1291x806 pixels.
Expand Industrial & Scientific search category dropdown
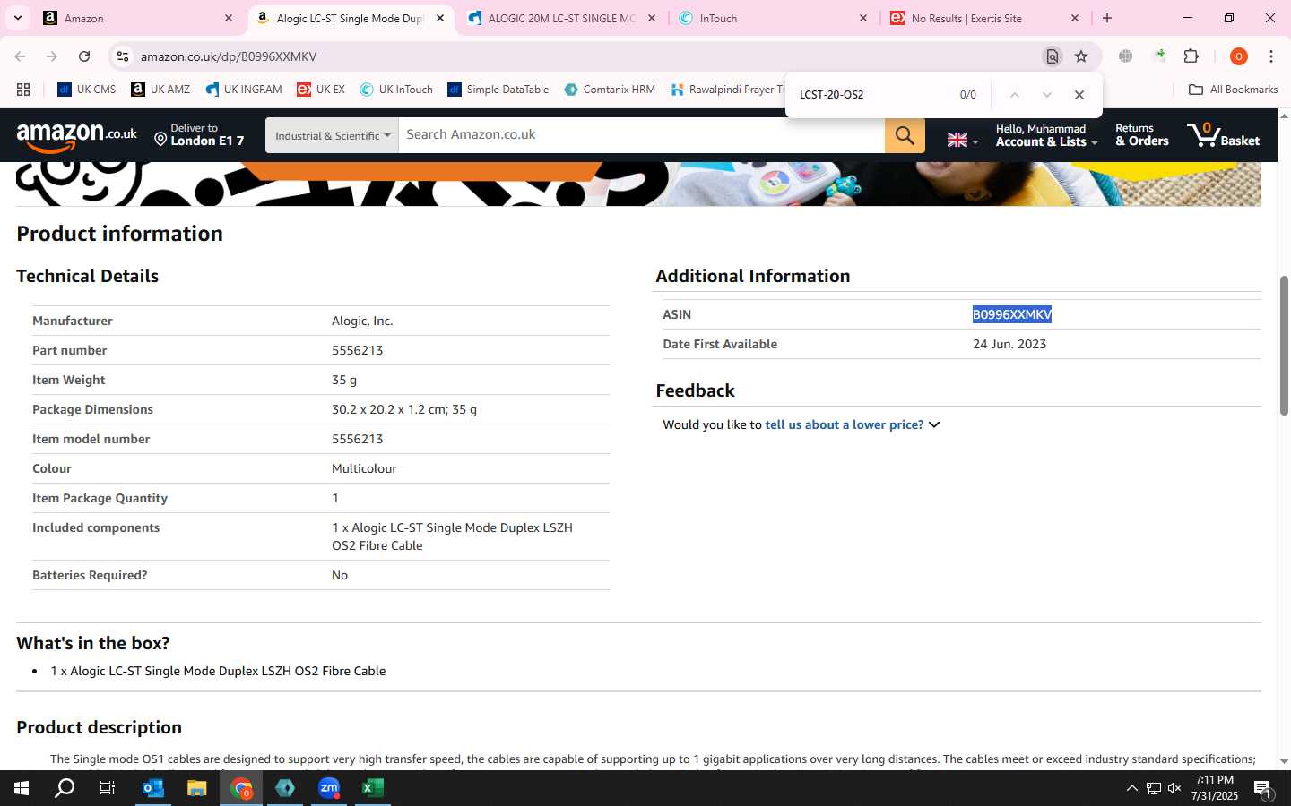(332, 135)
